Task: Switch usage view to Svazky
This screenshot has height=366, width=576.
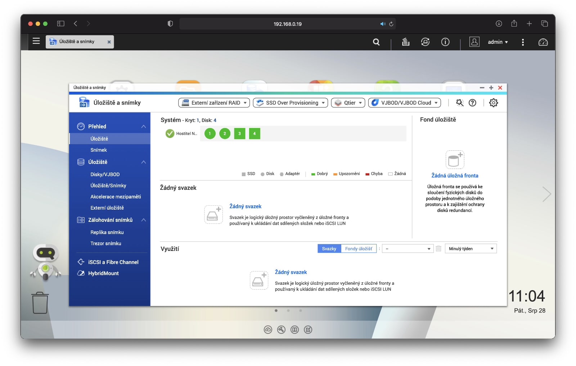Action: point(329,248)
